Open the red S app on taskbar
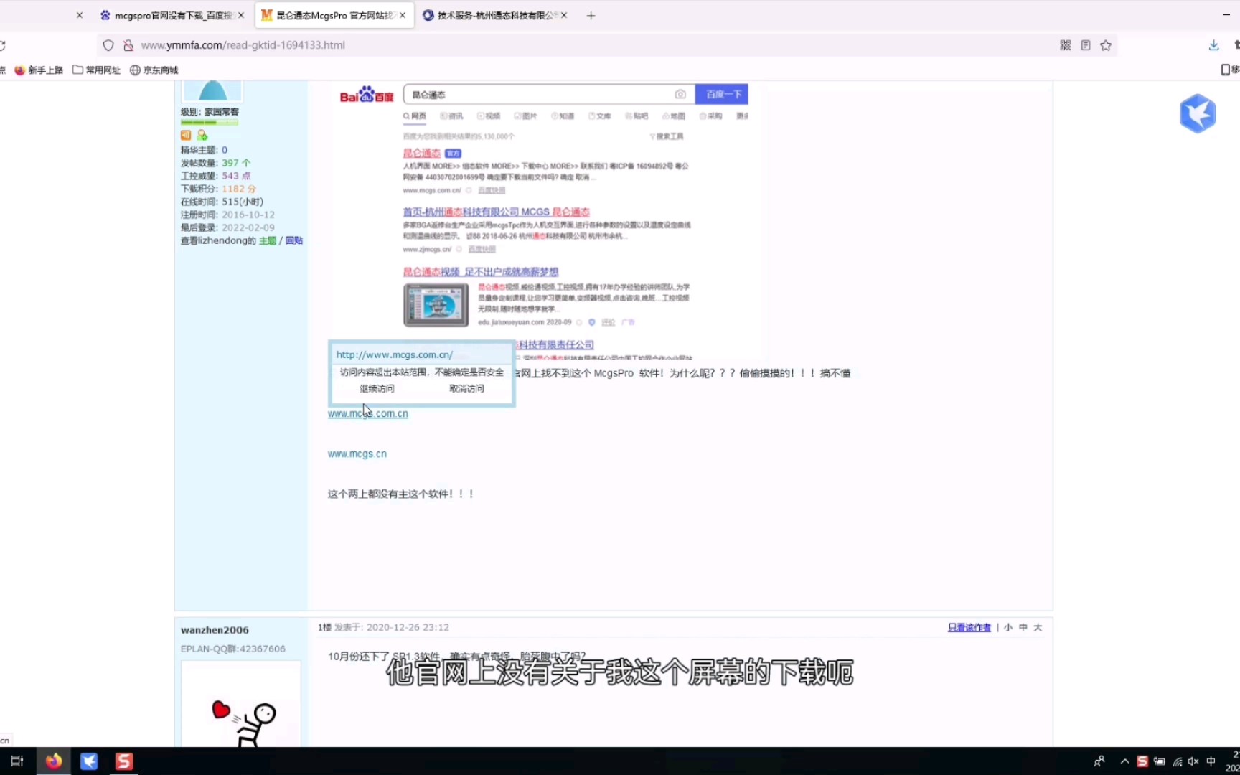The height and width of the screenshot is (775, 1240). pyautogui.click(x=124, y=761)
